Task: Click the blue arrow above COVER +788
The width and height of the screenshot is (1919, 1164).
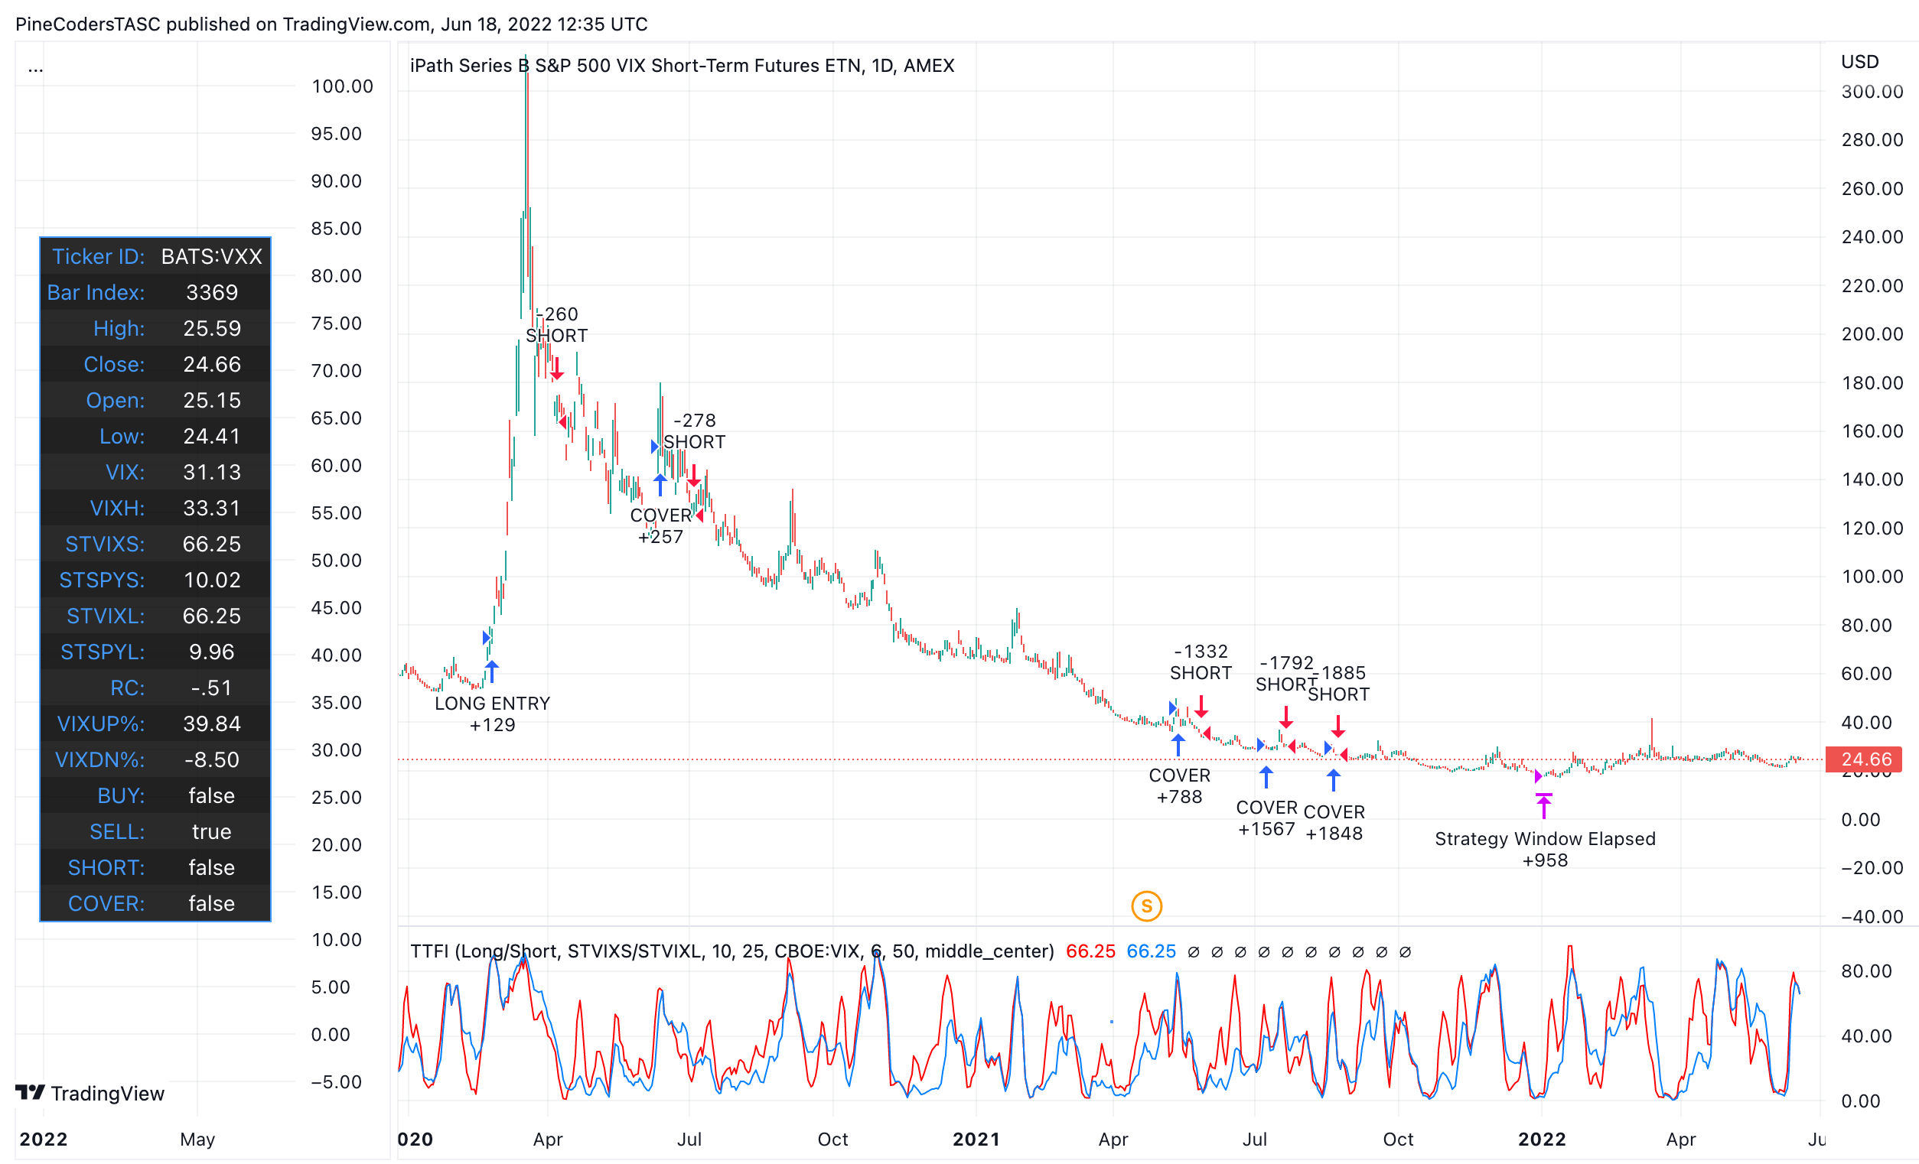Action: (x=1178, y=745)
